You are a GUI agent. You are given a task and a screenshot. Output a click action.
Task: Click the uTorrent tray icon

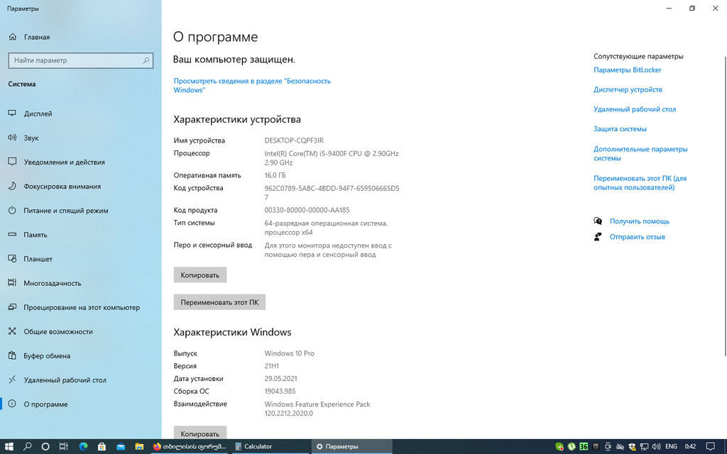[572, 447]
